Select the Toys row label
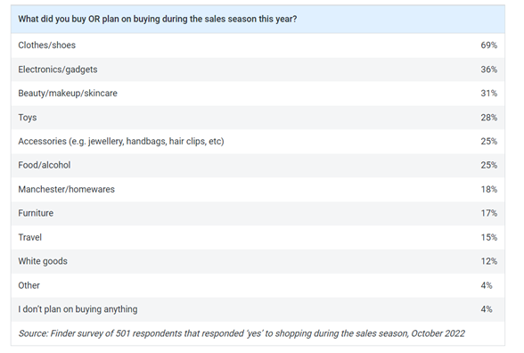Image resolution: width=524 pixels, height=353 pixels. 28,118
